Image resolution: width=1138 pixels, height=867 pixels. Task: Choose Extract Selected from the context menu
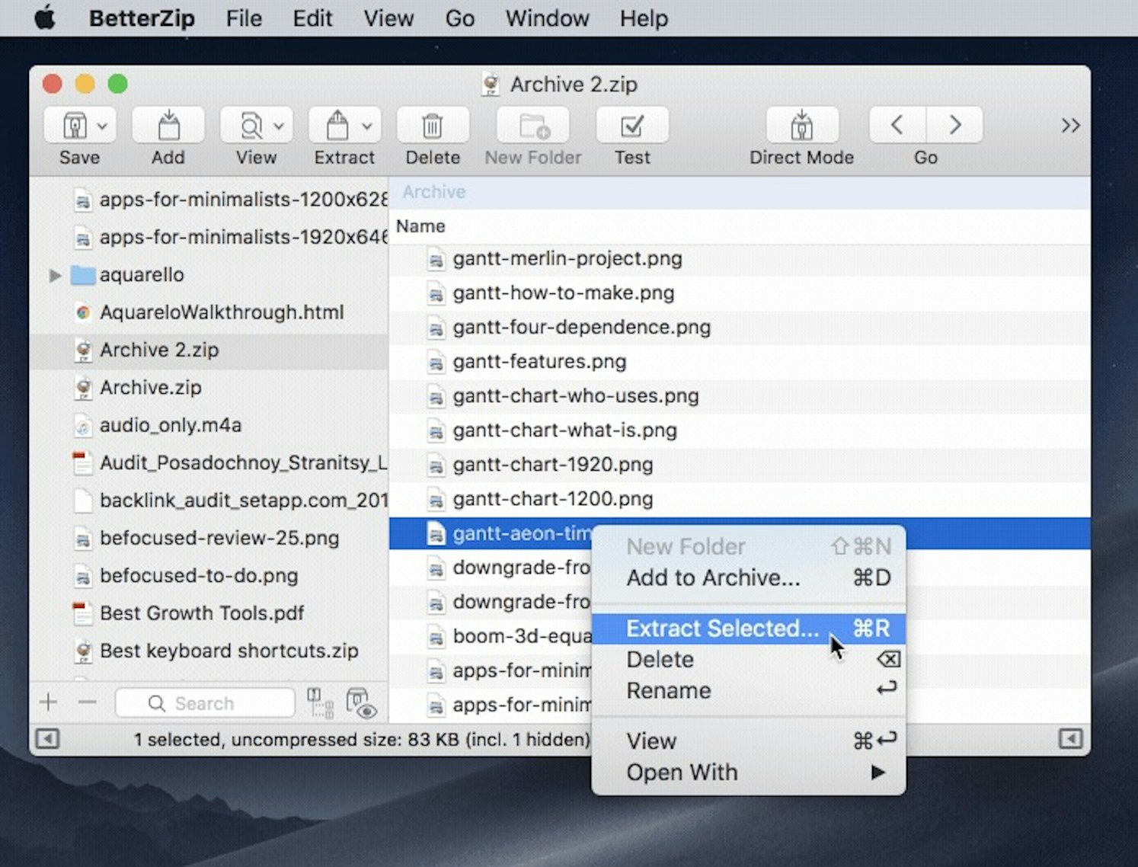pos(720,628)
